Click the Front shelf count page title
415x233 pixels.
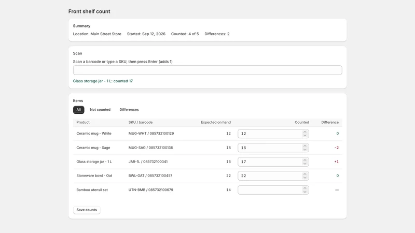click(x=89, y=11)
